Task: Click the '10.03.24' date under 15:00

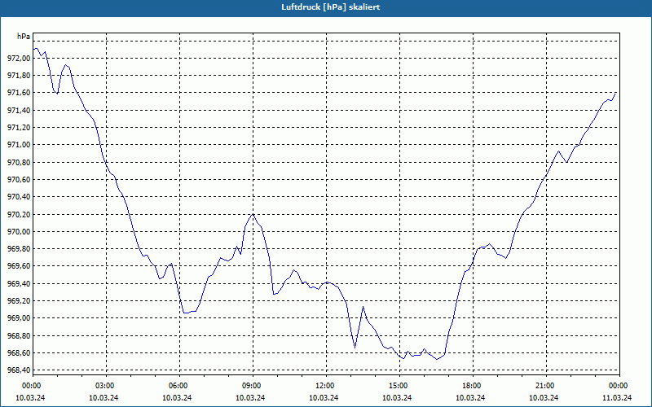Action: tap(398, 397)
